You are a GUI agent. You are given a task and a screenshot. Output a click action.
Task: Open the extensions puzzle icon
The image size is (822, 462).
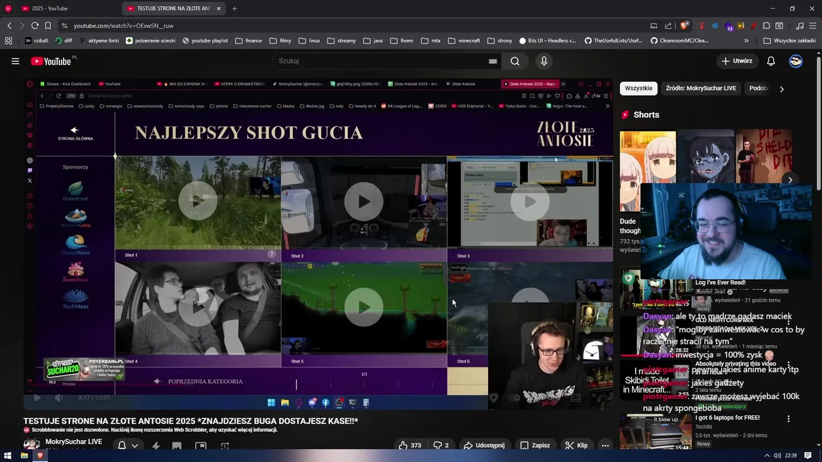click(x=766, y=26)
